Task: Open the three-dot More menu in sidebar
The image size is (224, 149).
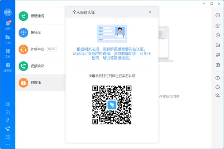Action: coord(8,144)
